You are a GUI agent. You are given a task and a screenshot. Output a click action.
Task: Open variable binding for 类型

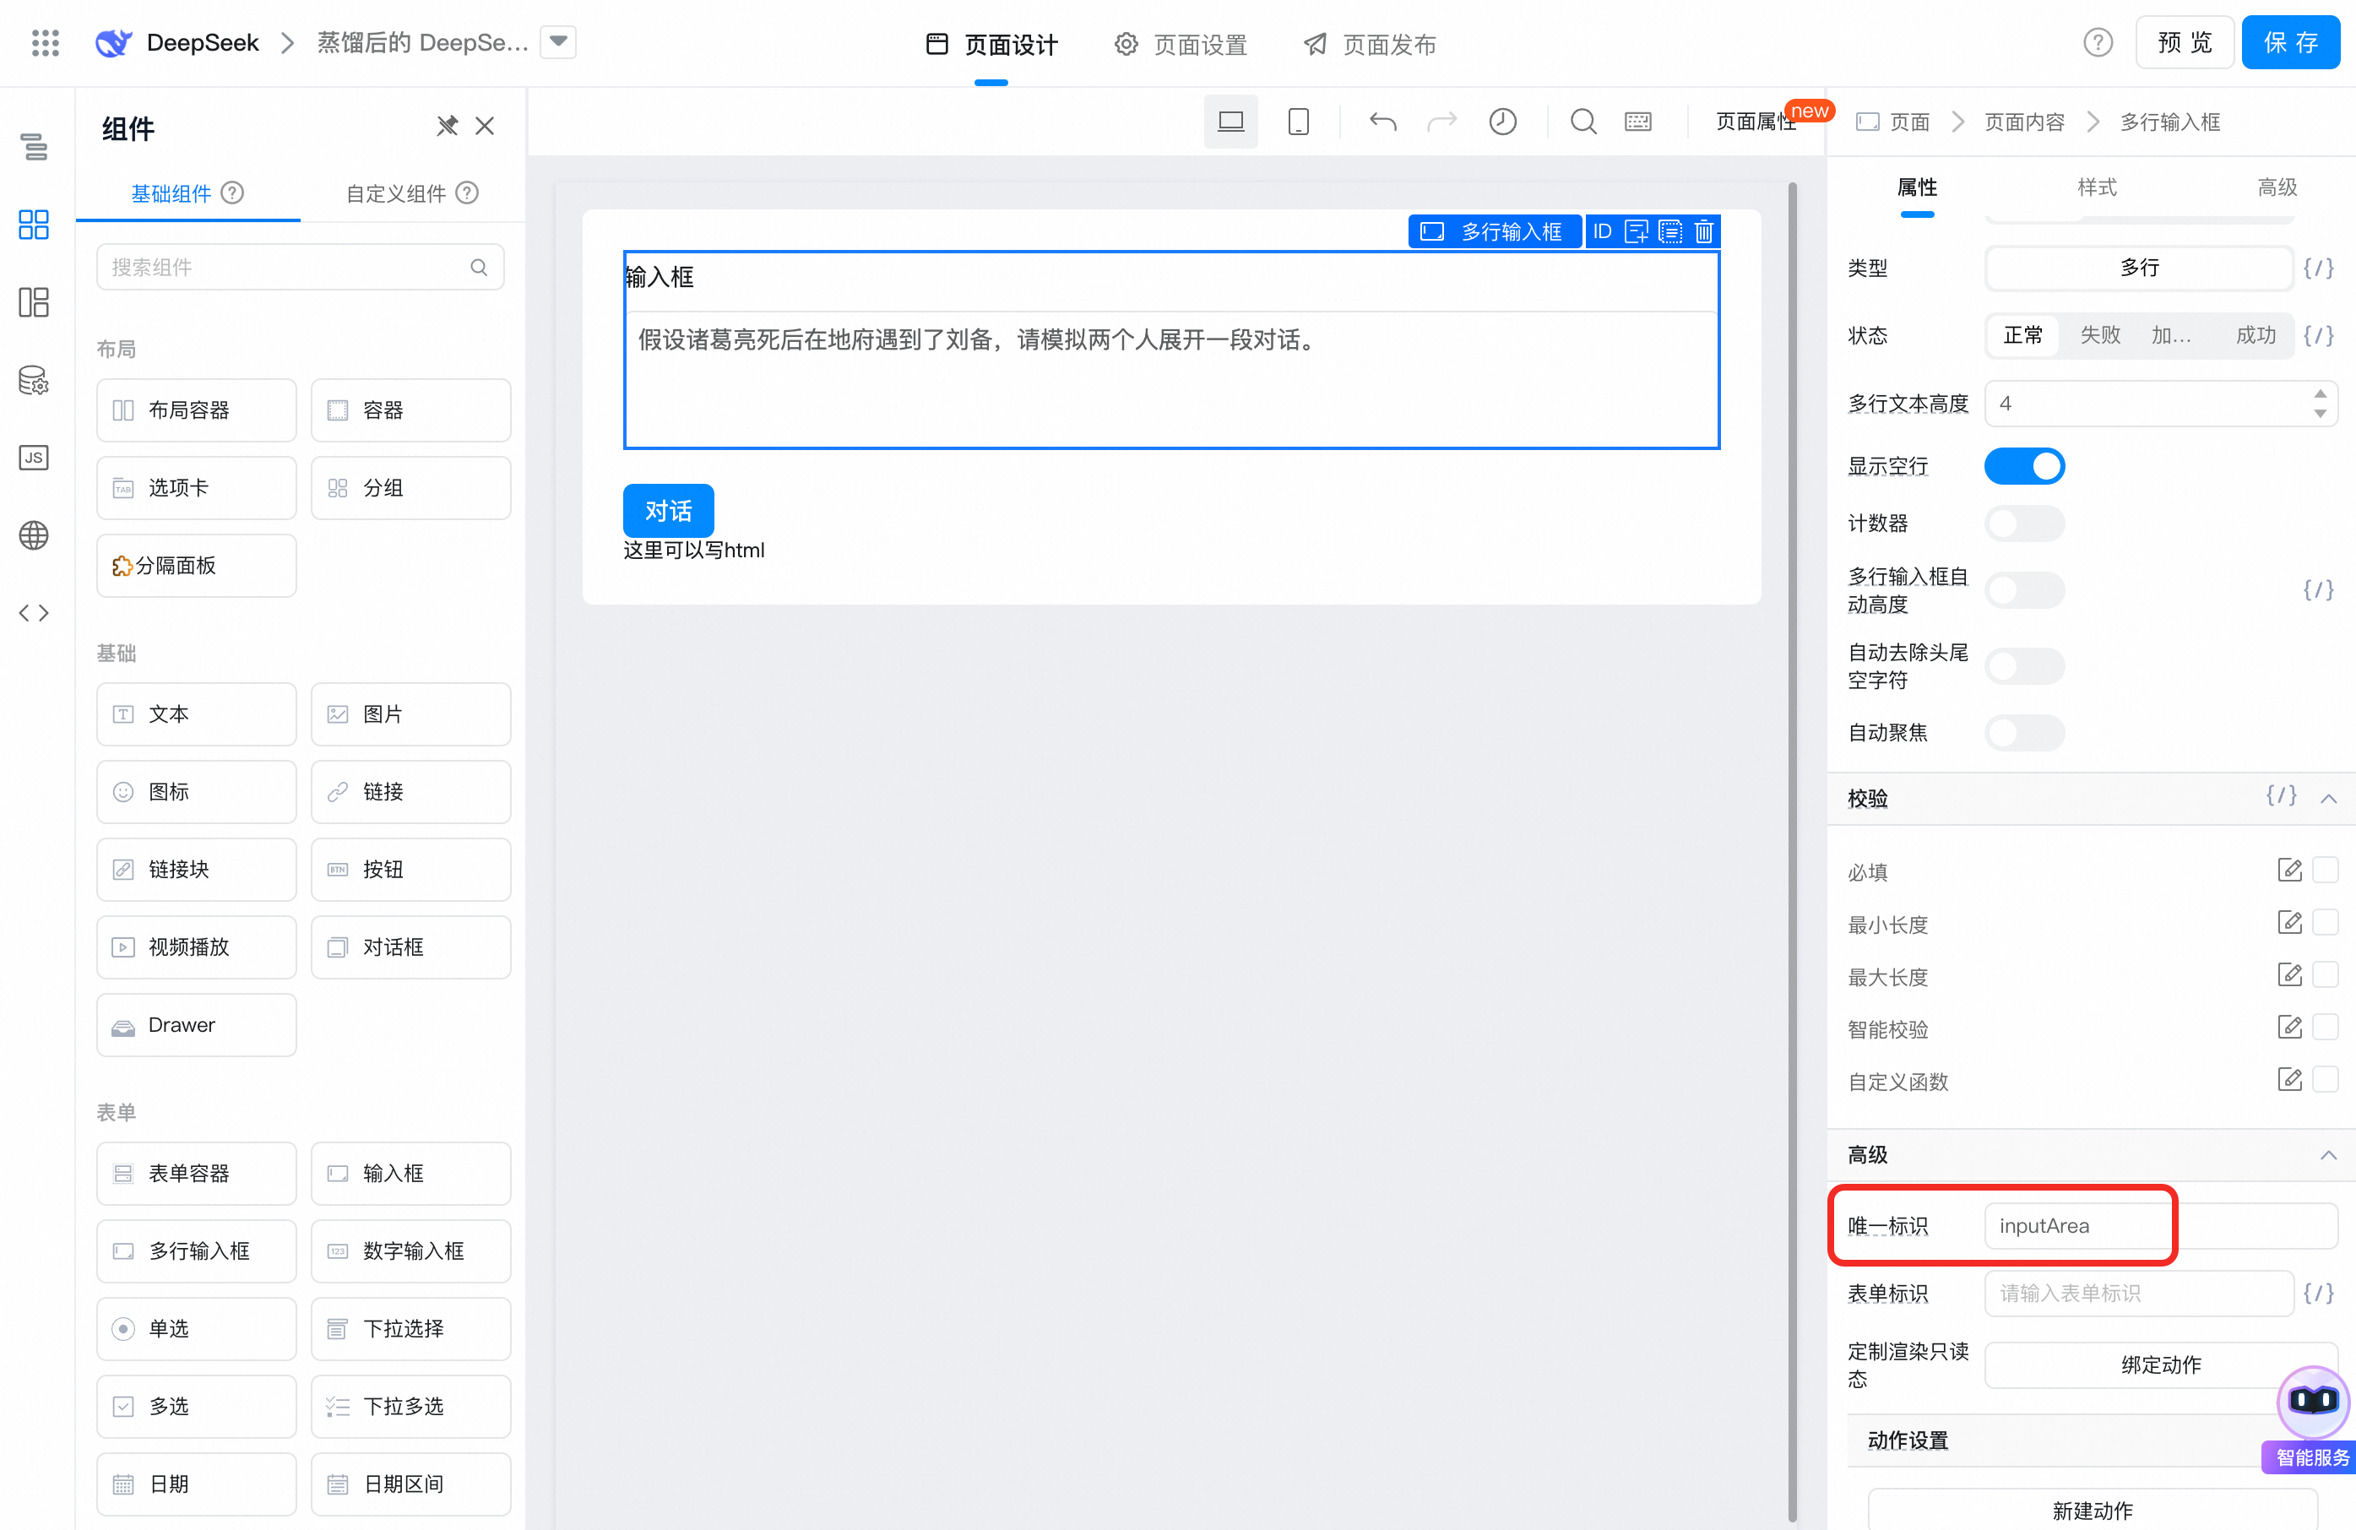click(2320, 267)
